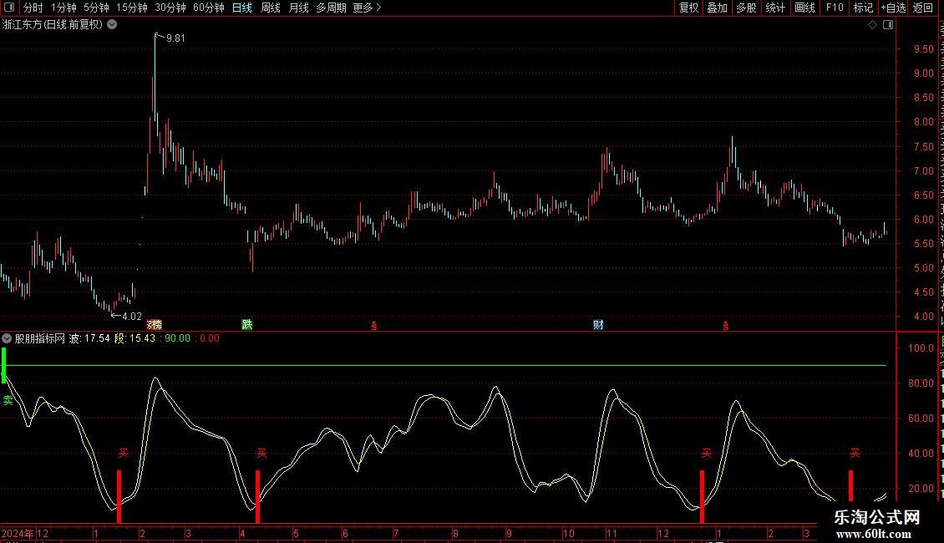
Task: Click the first 买 signal label
Action: click(x=123, y=454)
